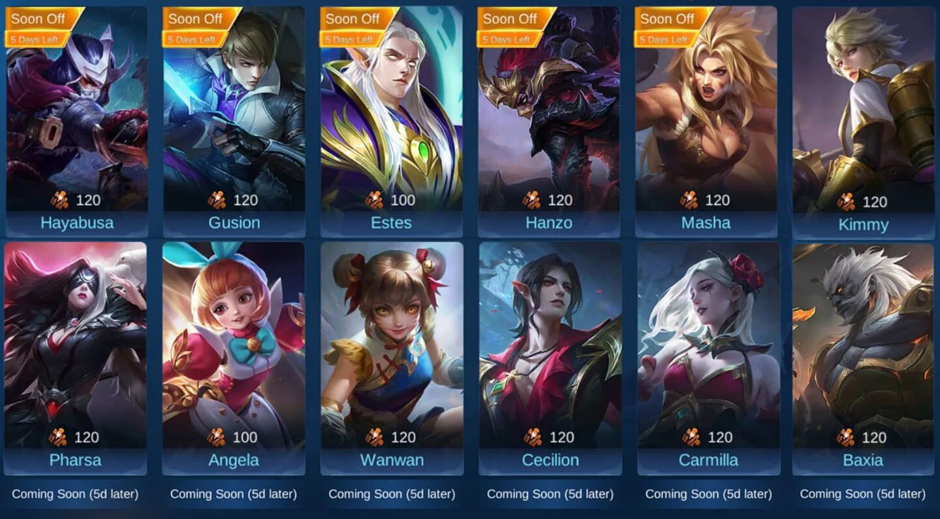The height and width of the screenshot is (519, 940).
Task: Click the ticket icon on Estes card
Action: [x=374, y=200]
